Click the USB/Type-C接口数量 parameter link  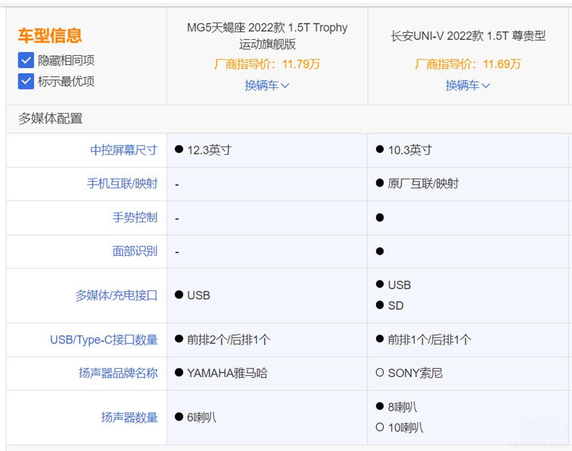click(x=104, y=340)
